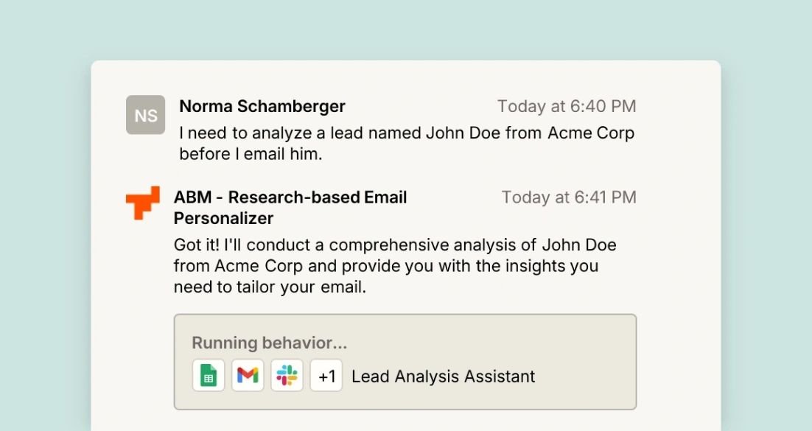This screenshot has width=812, height=431.
Task: Click the orange Zapier agent logo
Action: tap(143, 203)
